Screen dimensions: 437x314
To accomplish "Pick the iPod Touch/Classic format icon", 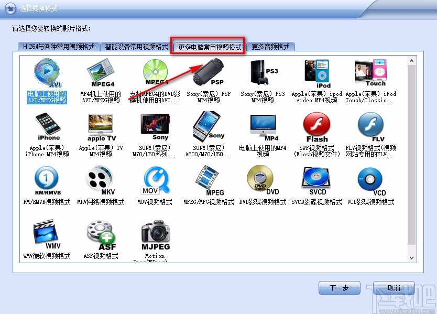I will [x=371, y=73].
